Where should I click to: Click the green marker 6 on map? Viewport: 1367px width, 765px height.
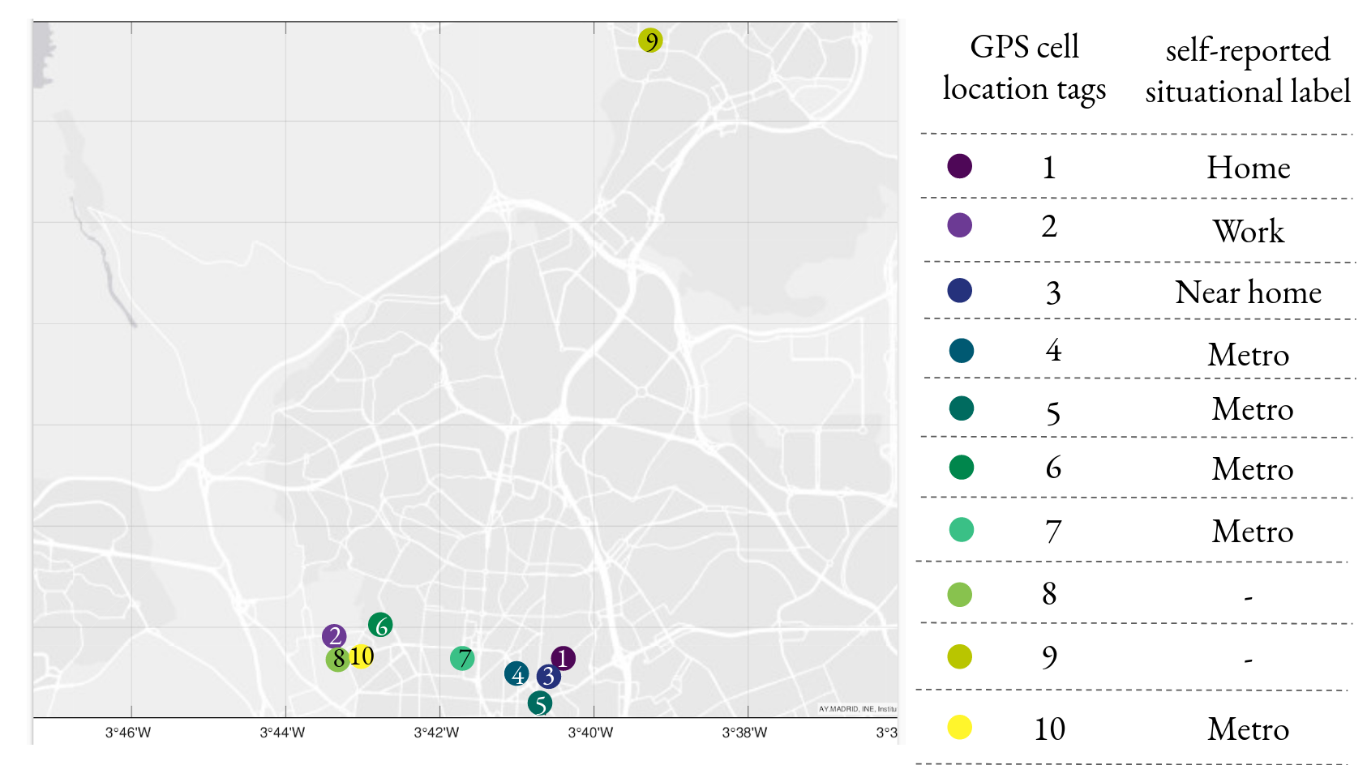380,625
